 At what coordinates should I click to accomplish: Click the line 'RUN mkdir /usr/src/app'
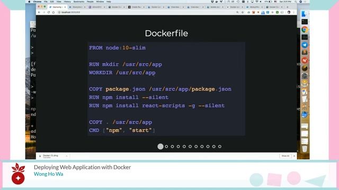click(126, 64)
